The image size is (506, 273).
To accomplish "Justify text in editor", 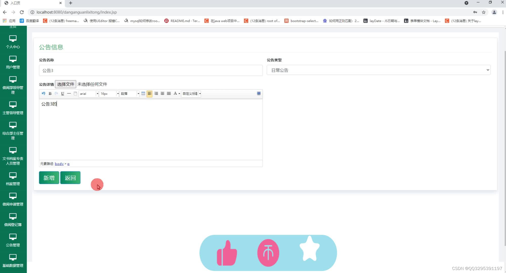I will click(x=169, y=94).
